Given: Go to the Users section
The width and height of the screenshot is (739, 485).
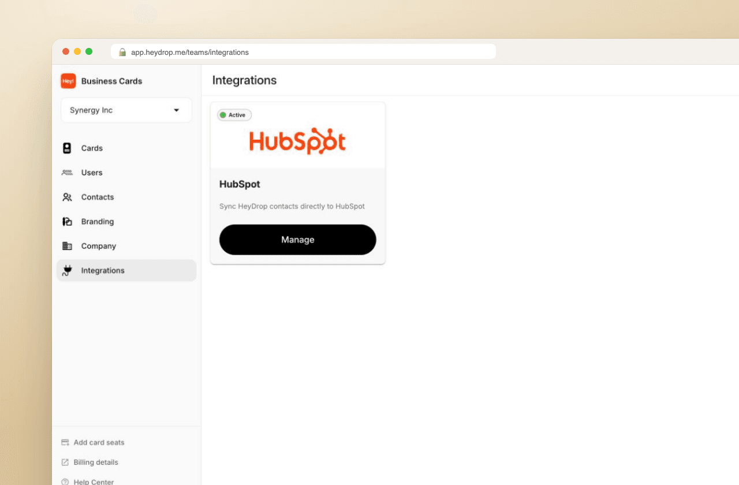Looking at the screenshot, I should coord(126,173).
